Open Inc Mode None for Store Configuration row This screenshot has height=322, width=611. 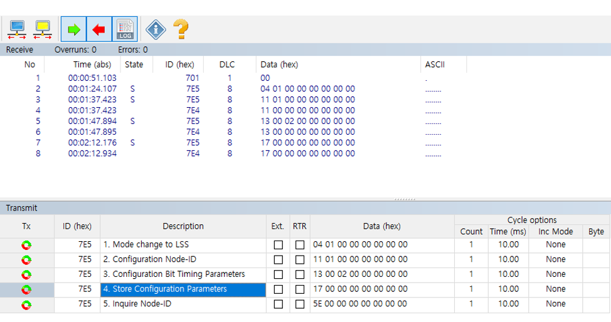pyautogui.click(x=555, y=289)
